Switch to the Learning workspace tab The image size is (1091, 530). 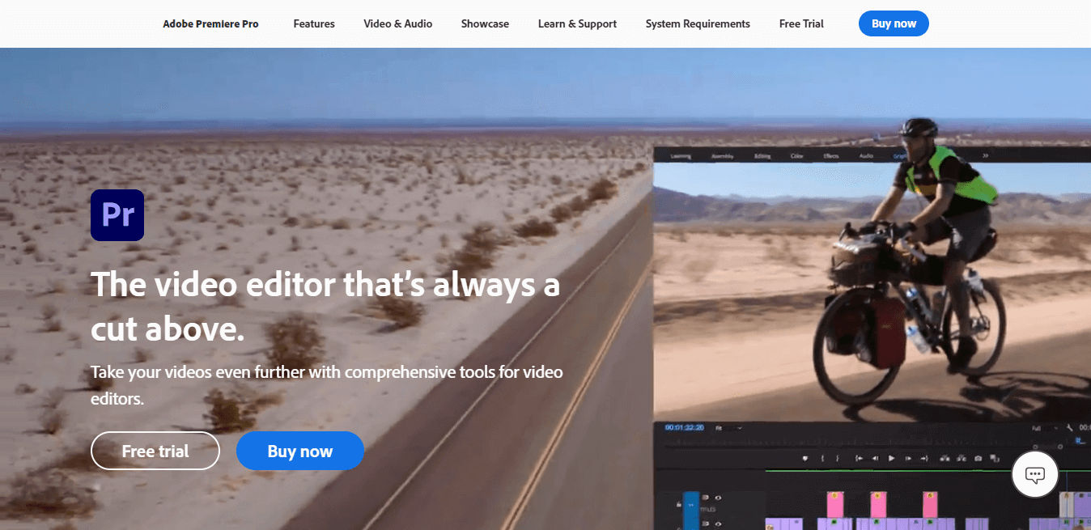[681, 155]
